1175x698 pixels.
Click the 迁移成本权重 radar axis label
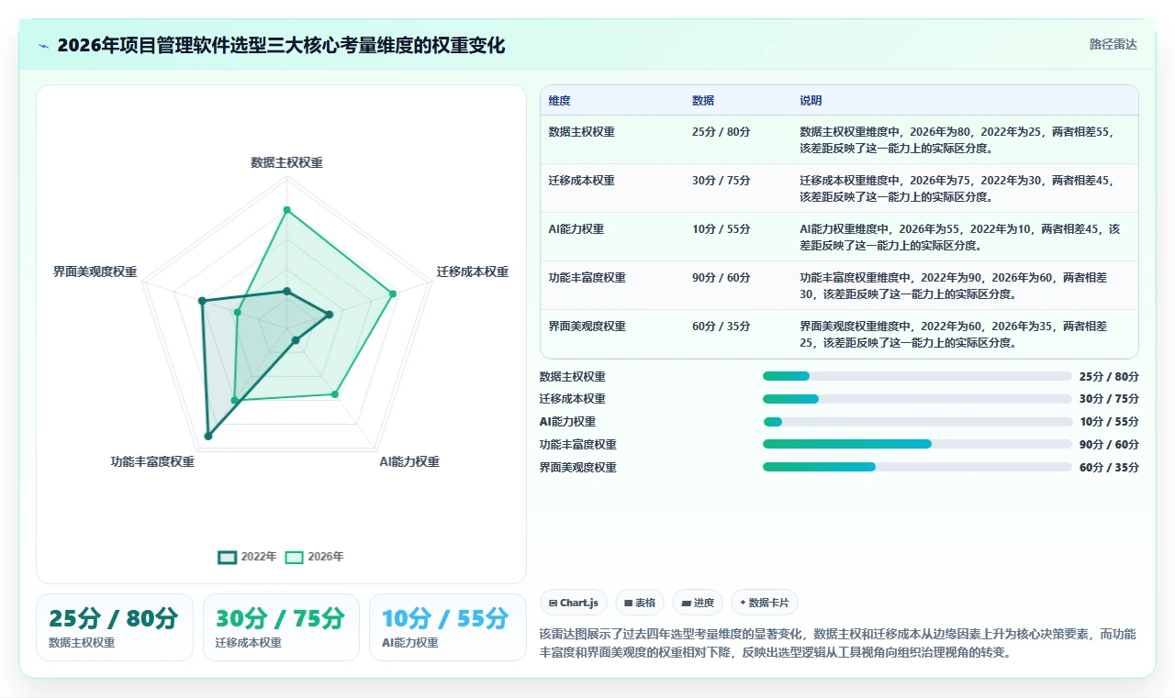pos(472,271)
